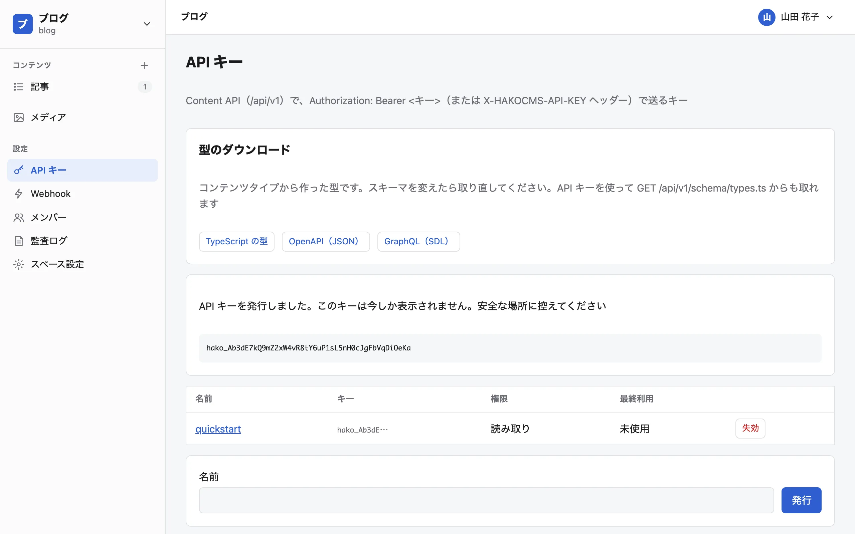Click the スペース設定 gear icon
This screenshot has height=534, width=855.
click(x=18, y=264)
